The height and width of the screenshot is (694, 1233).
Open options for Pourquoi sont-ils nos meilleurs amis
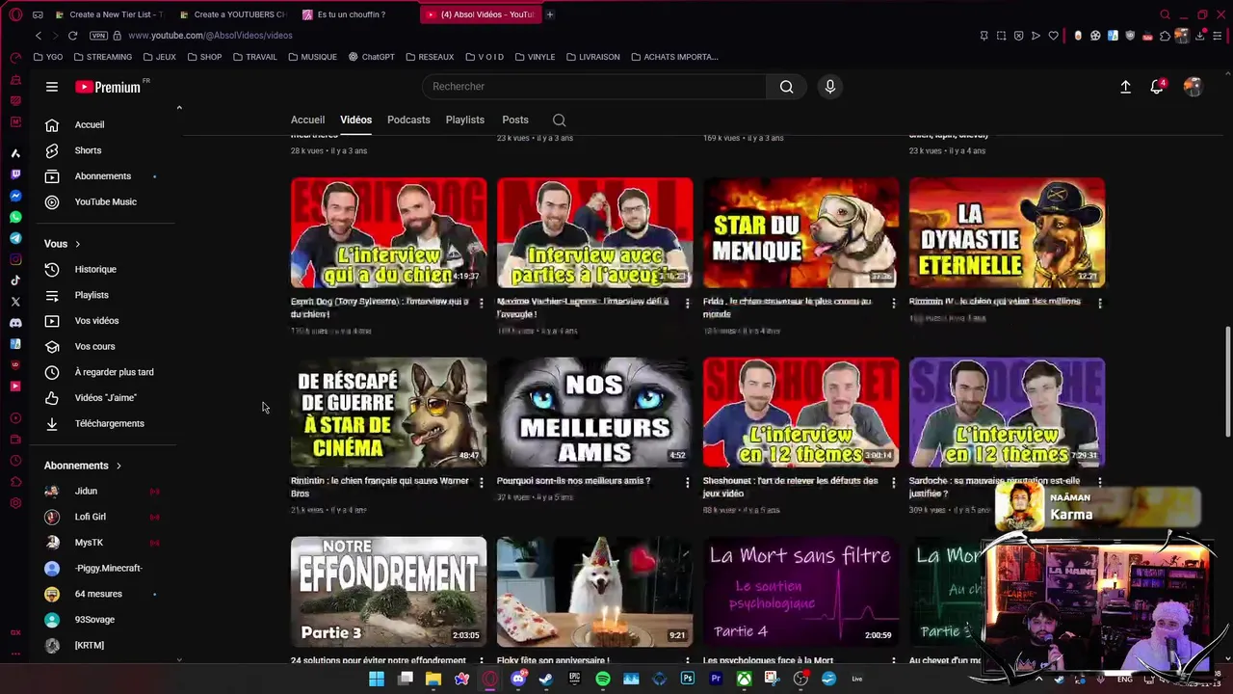688,482
